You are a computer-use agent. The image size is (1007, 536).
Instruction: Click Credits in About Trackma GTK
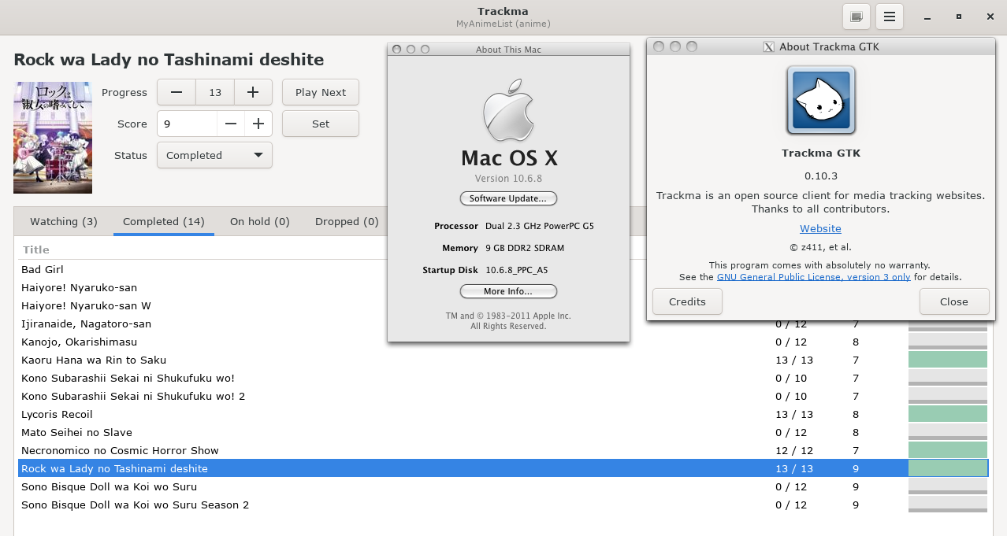point(687,301)
